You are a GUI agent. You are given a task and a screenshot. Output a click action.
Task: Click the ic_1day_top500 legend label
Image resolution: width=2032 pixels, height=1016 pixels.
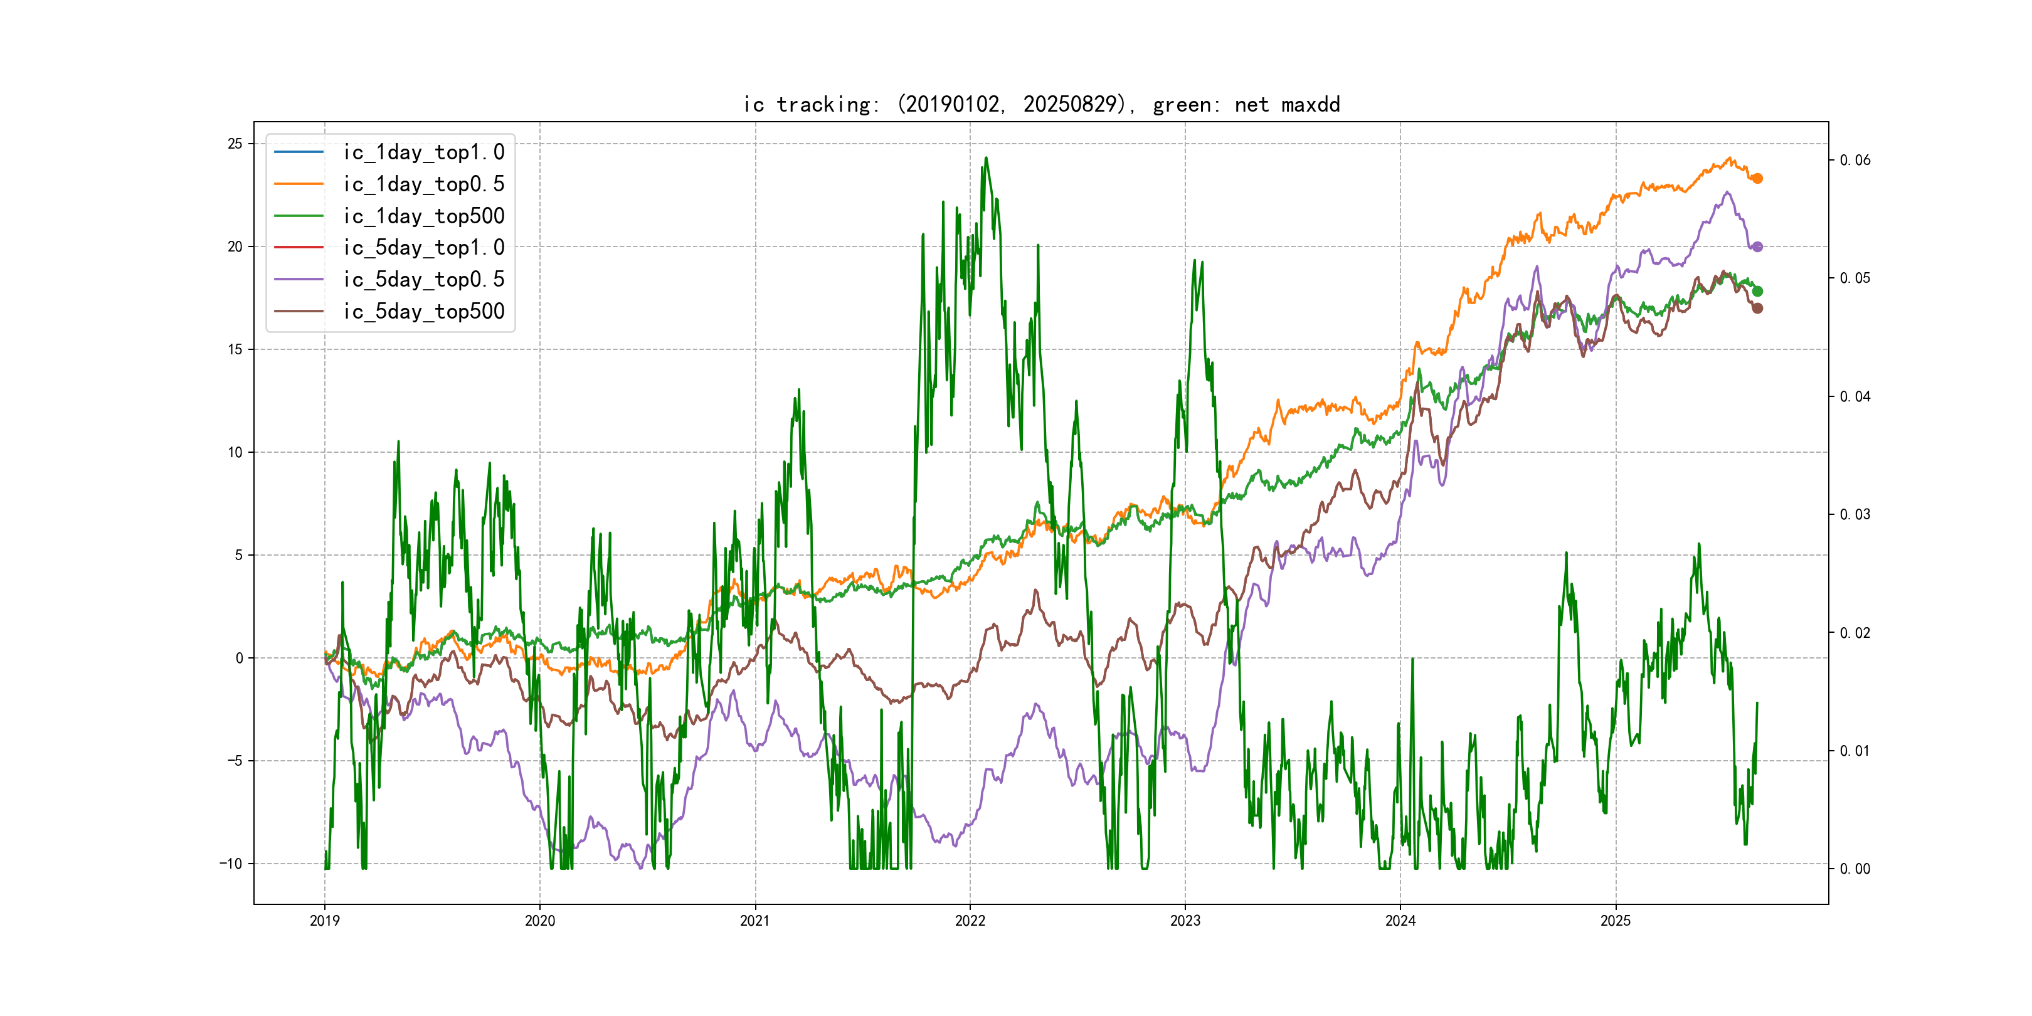click(423, 216)
